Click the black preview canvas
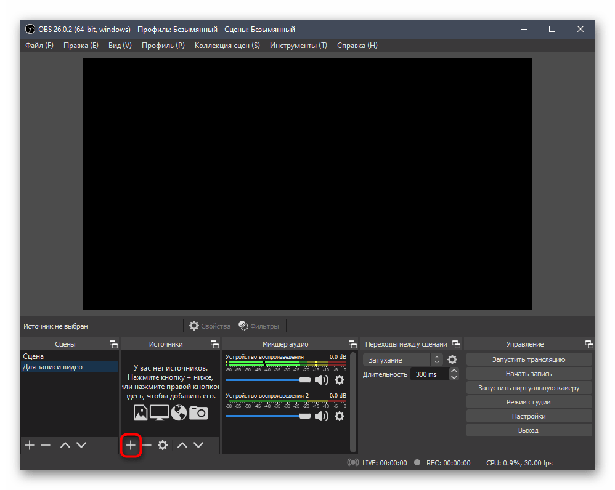This screenshot has width=615, height=490. 307,184
